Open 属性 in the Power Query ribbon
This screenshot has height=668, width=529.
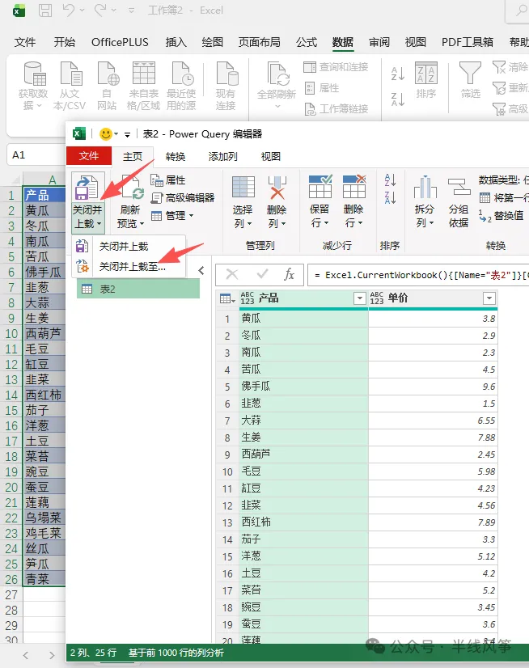point(168,180)
